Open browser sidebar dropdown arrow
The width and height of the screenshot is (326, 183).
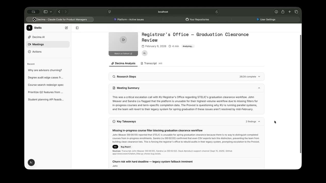[51, 12]
